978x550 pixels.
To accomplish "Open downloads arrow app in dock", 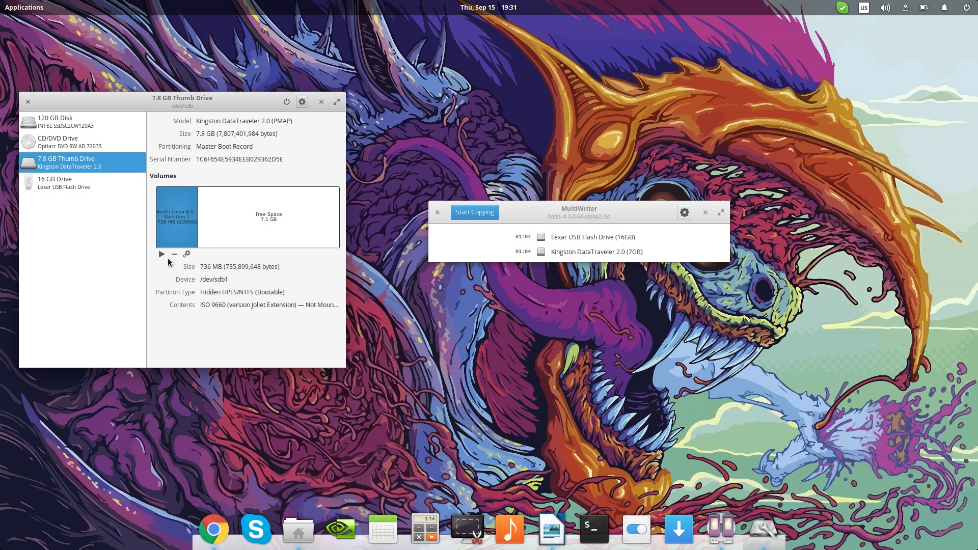I will (679, 529).
